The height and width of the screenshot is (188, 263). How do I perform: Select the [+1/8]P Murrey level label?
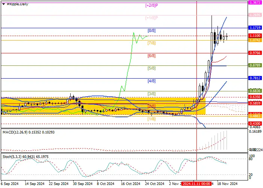tap(152, 18)
